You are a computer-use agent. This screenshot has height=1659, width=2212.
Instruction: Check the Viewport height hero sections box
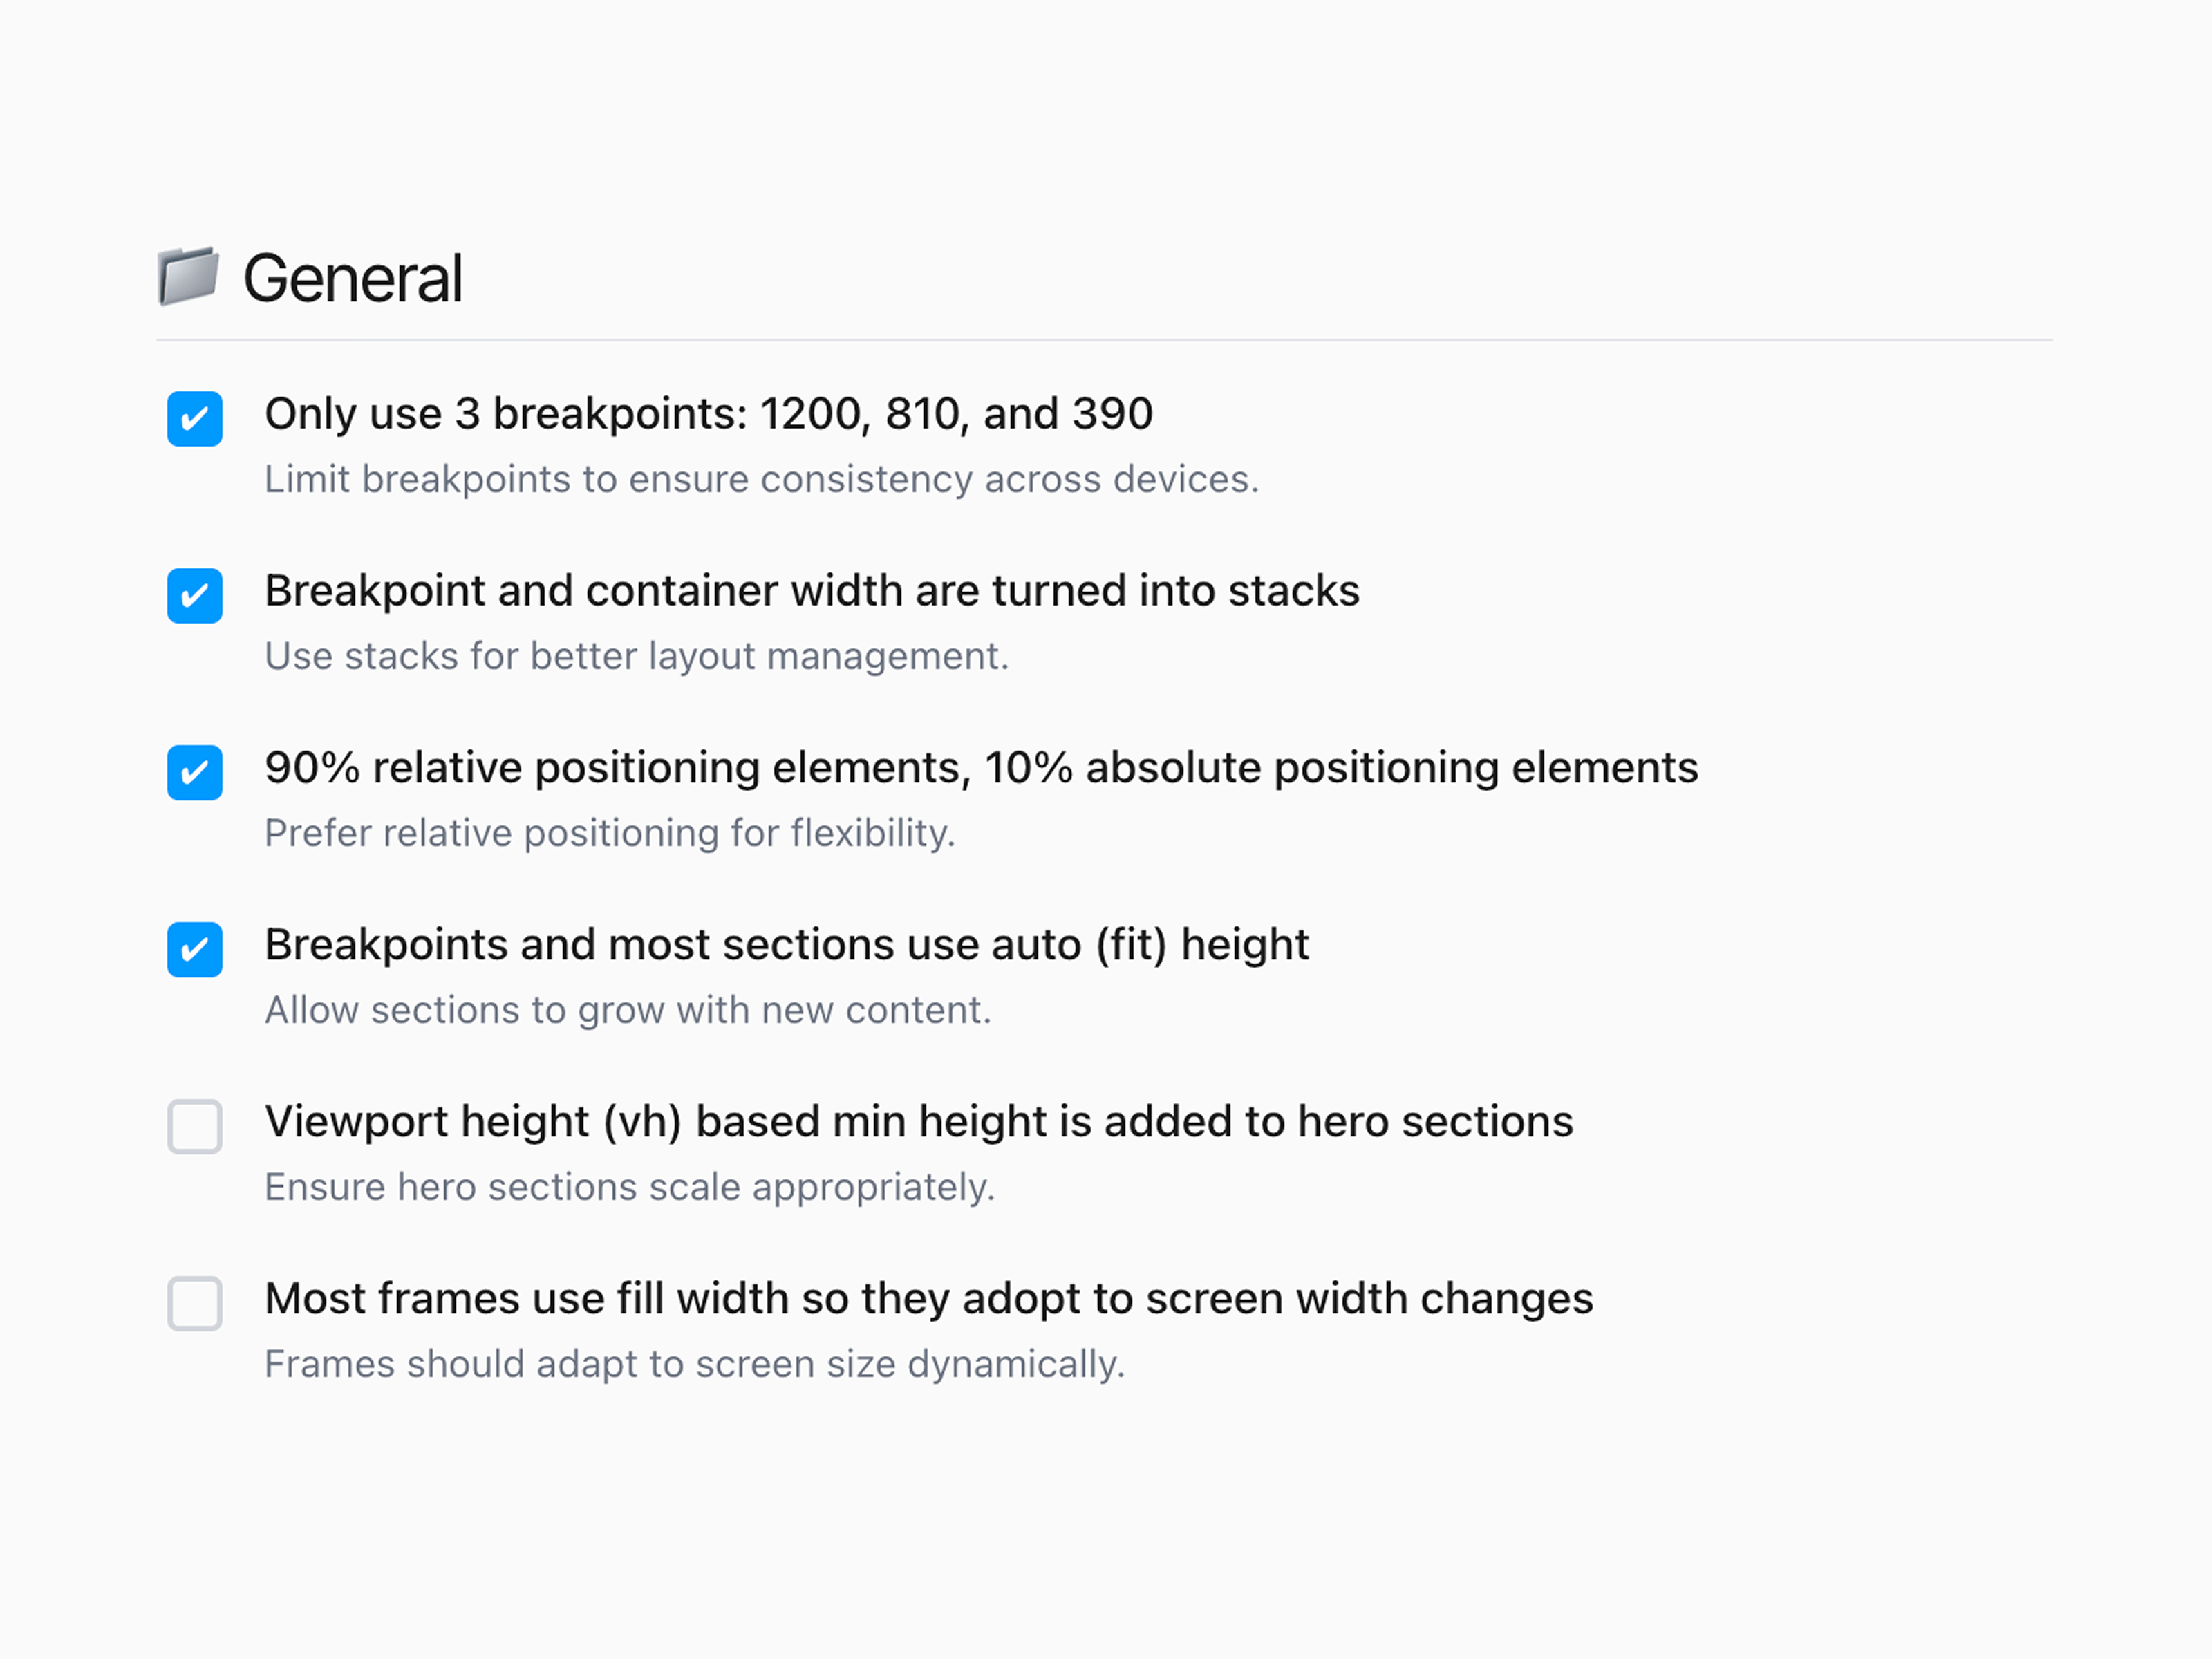click(195, 1126)
